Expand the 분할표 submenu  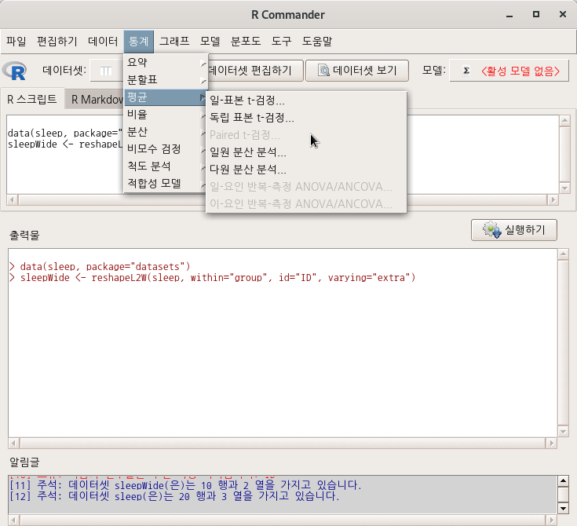click(x=166, y=80)
